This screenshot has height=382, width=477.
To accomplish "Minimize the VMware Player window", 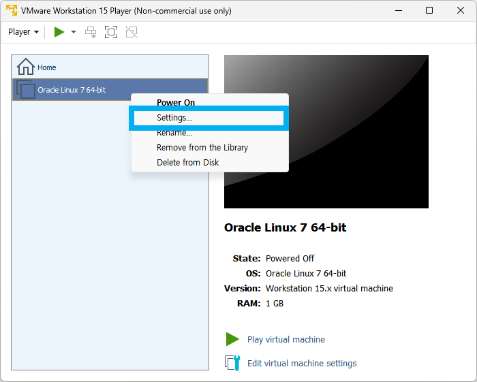I will point(399,10).
